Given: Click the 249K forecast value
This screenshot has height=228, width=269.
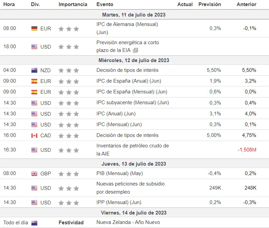Looking at the screenshot, I should [215, 188].
